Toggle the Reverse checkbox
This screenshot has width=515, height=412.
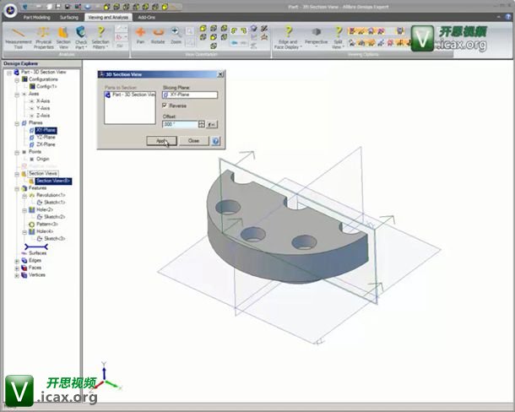pyautogui.click(x=165, y=106)
